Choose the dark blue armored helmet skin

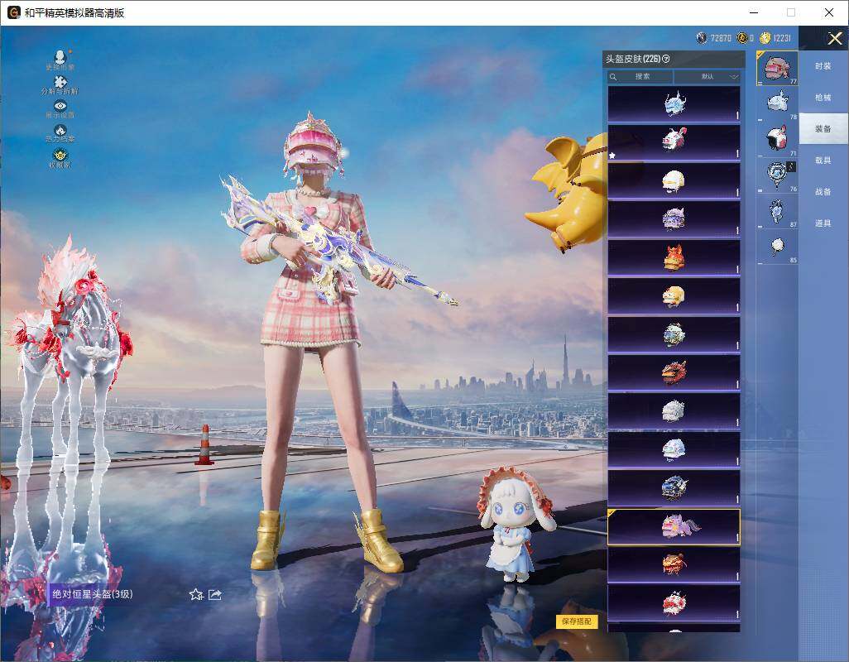click(674, 488)
